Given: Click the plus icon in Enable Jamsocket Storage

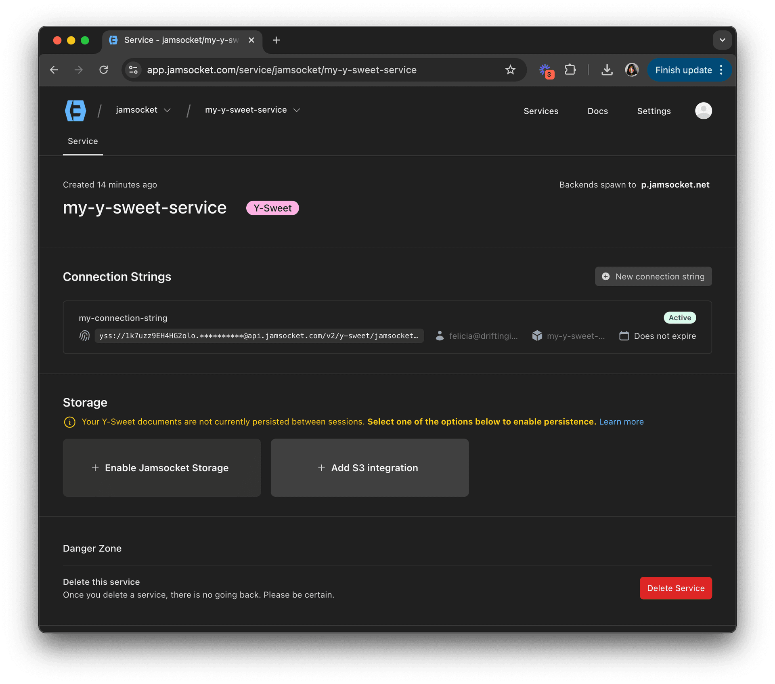Looking at the screenshot, I should [x=95, y=468].
